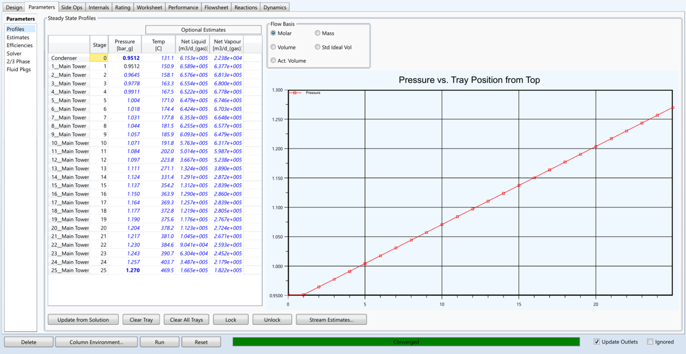
Task: Select Efficiencies in the Parameters list
Action: point(20,45)
